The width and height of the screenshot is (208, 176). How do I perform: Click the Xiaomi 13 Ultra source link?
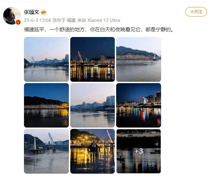click(104, 20)
